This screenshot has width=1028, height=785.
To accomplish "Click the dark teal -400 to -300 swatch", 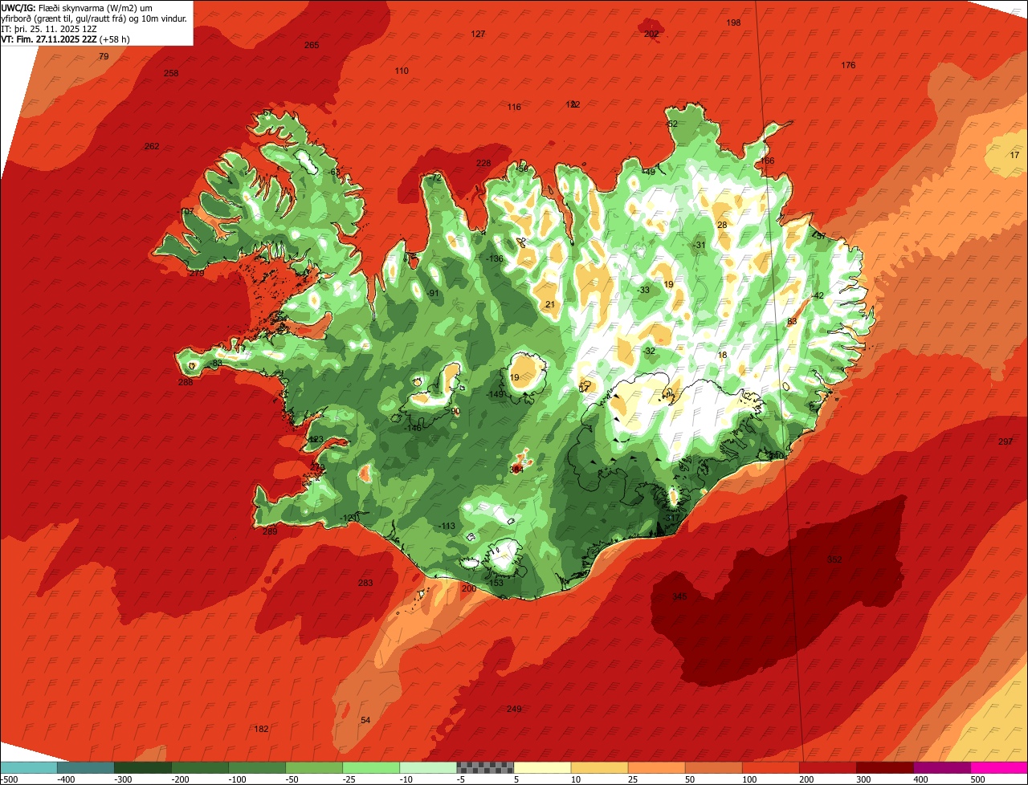I will point(85,768).
